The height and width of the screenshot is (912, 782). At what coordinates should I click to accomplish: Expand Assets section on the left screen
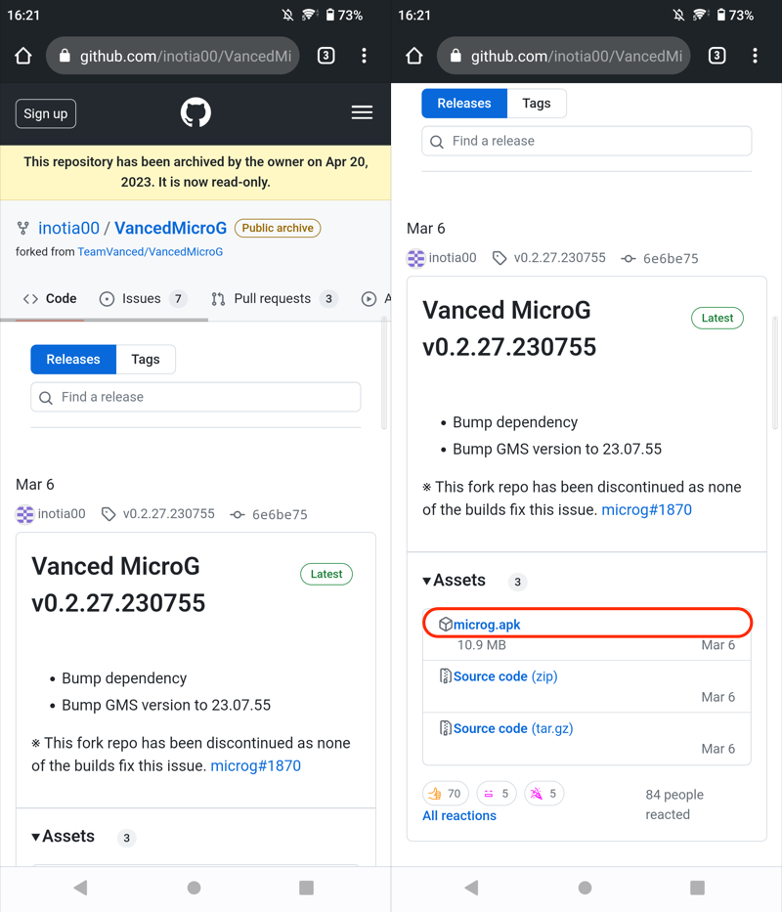(x=64, y=837)
